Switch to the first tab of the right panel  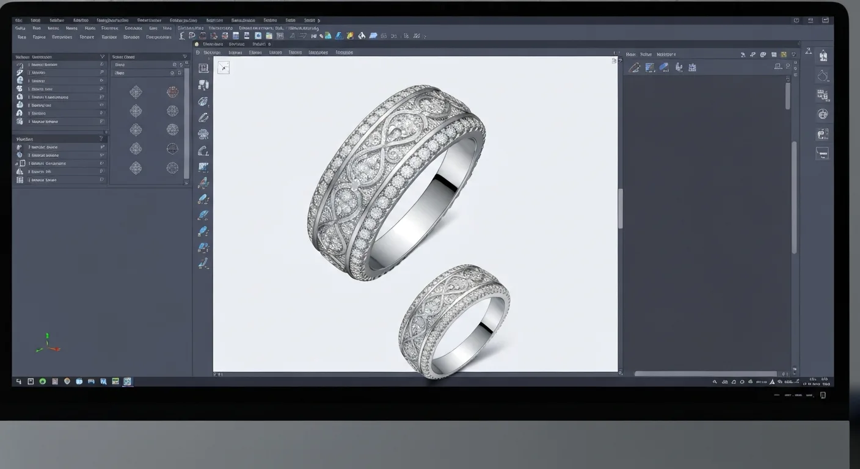631,54
